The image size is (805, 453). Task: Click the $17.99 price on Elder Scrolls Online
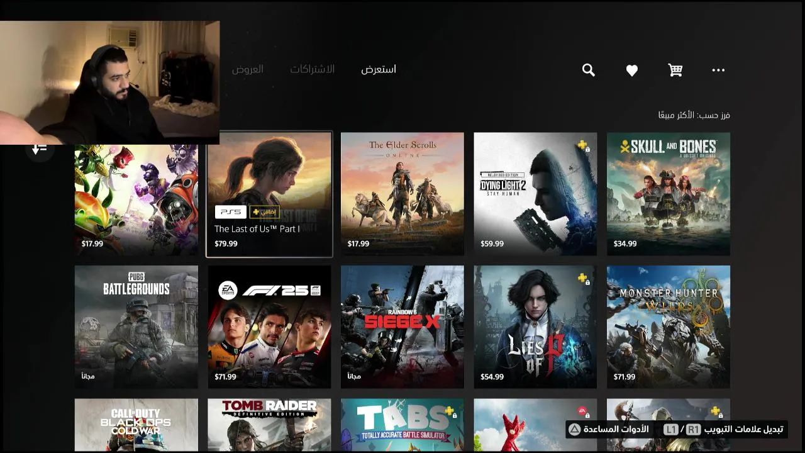pos(358,244)
